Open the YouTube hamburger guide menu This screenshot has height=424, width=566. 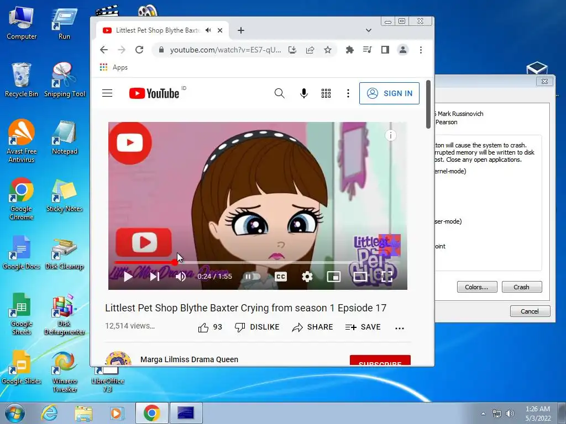tap(107, 93)
